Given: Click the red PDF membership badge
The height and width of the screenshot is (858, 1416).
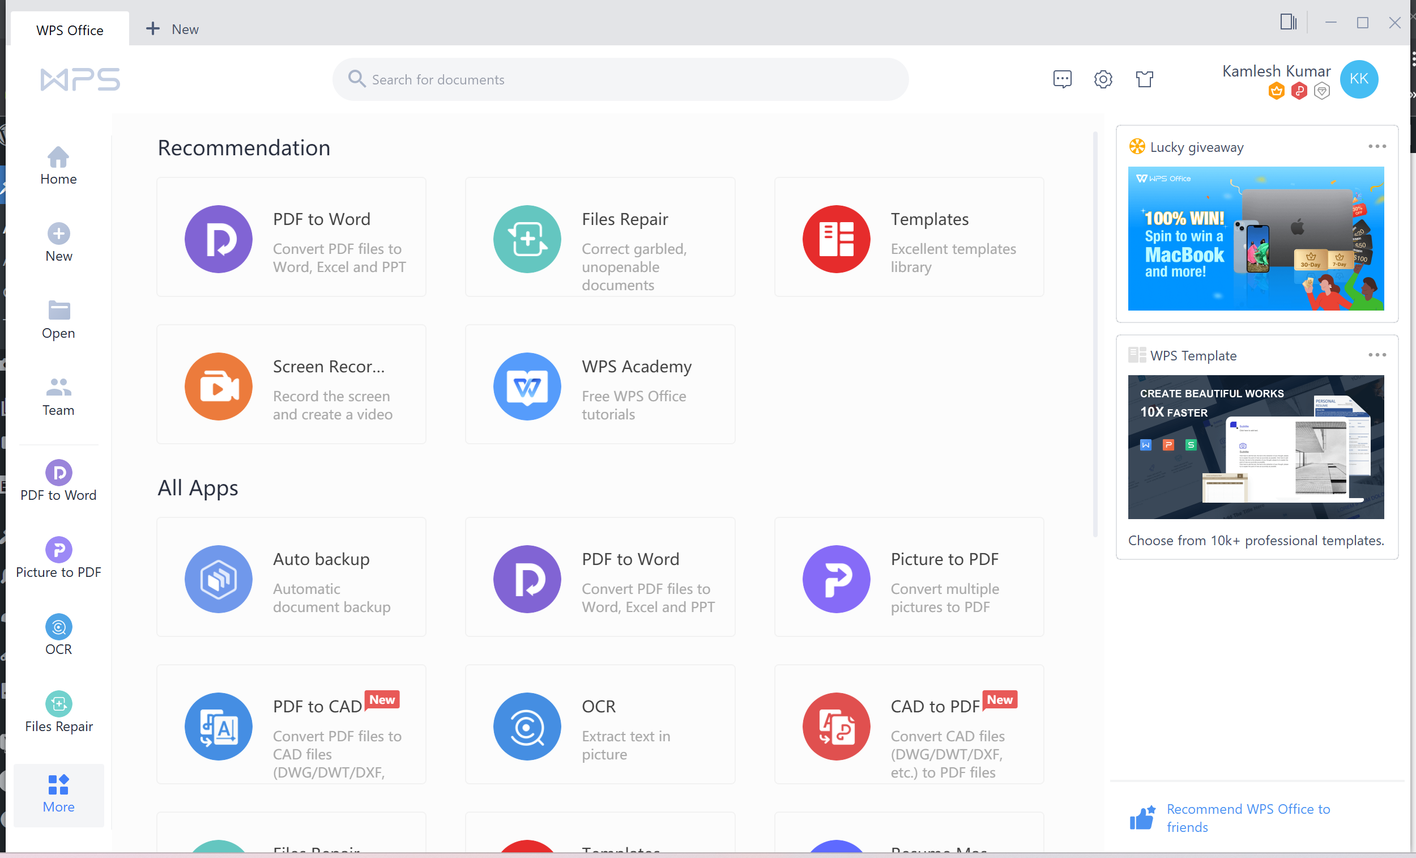Looking at the screenshot, I should click(x=1299, y=91).
